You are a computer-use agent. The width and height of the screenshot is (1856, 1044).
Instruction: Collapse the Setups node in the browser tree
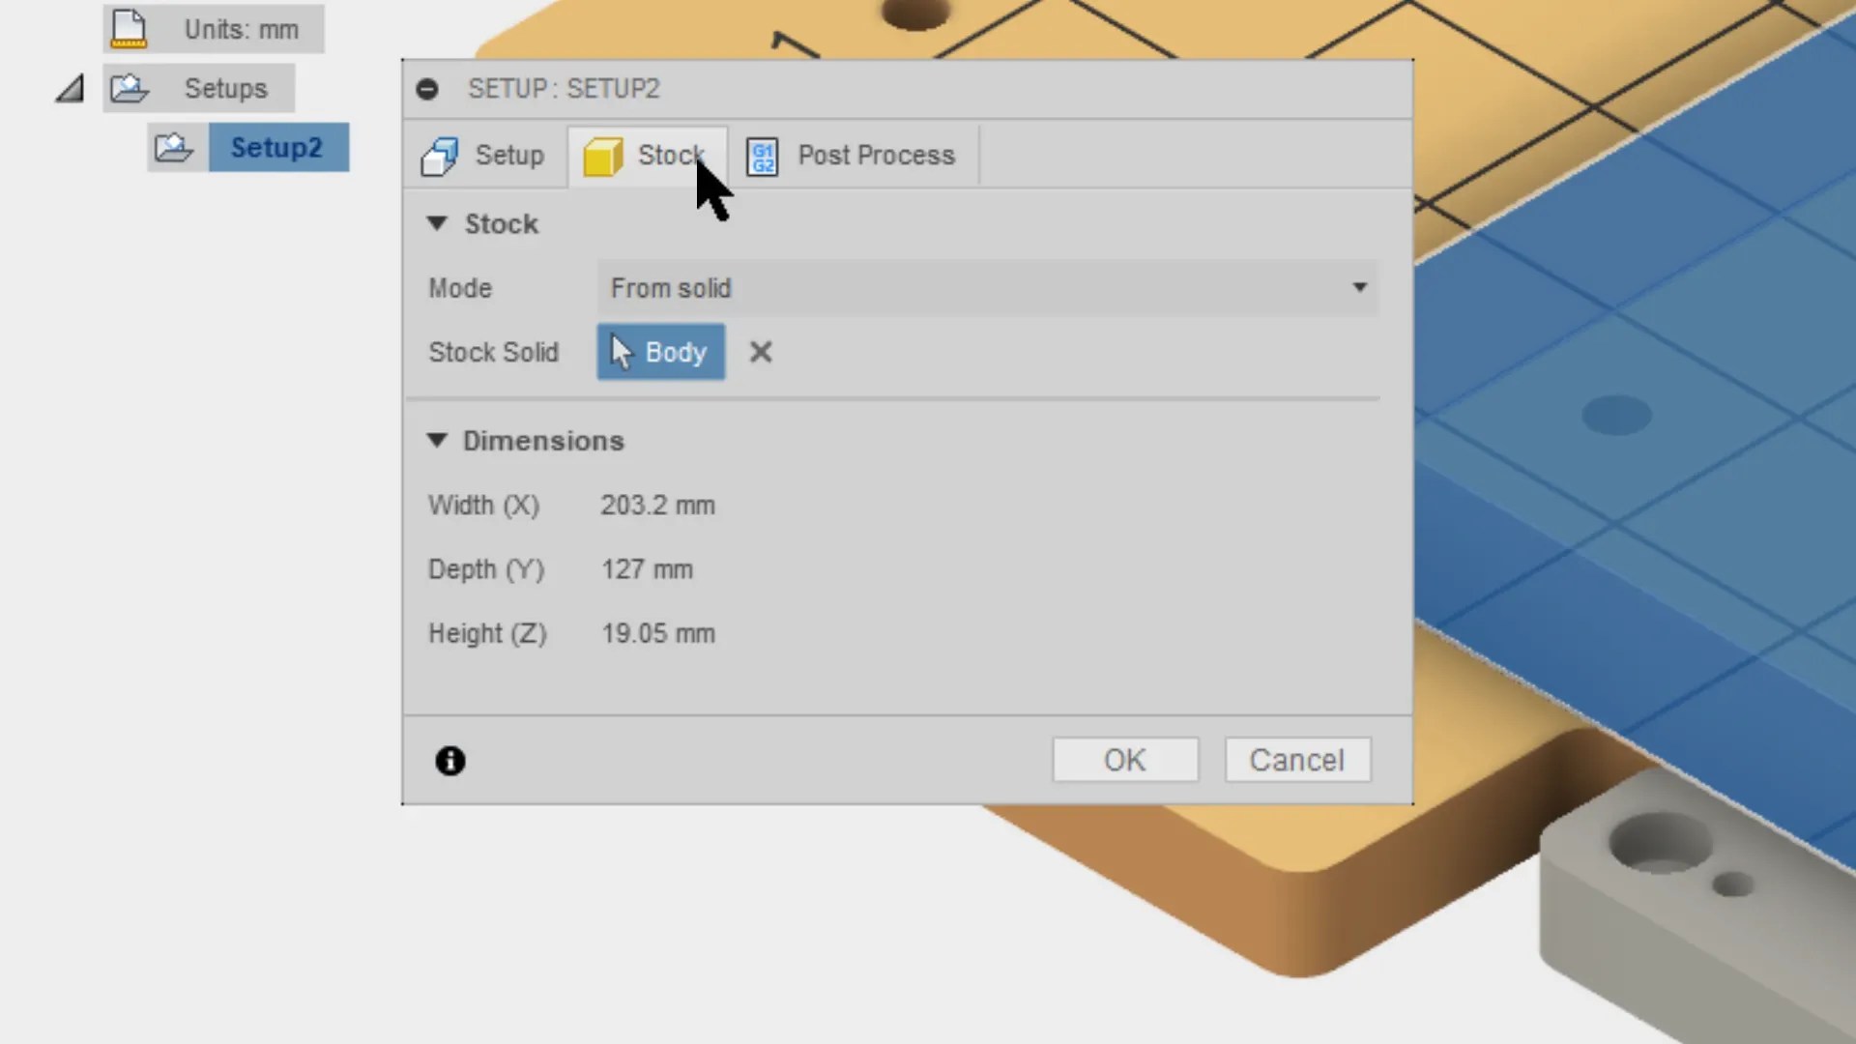click(x=68, y=88)
